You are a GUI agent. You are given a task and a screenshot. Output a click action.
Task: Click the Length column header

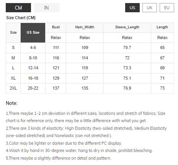point(162,27)
